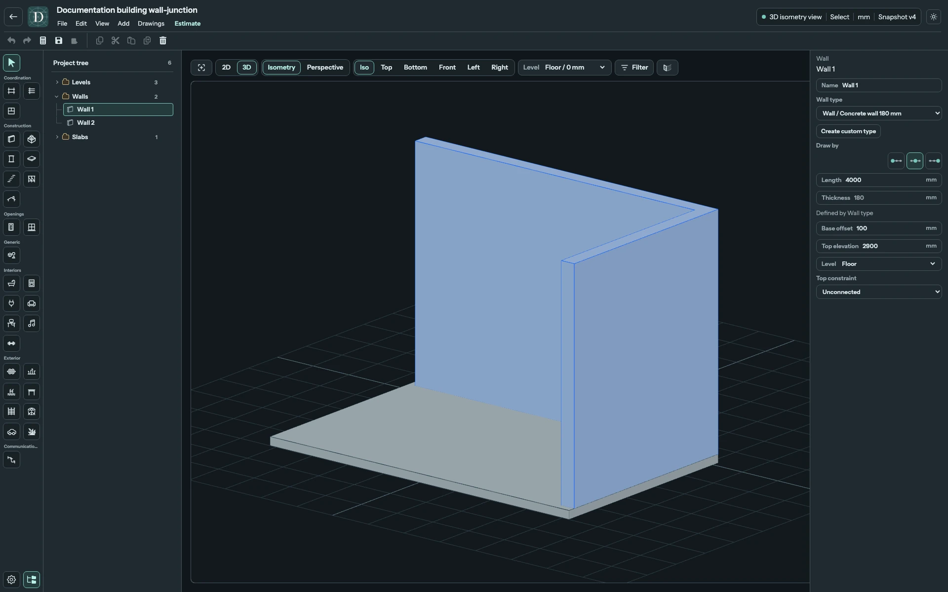
Task: Open the File menu
Action: pos(62,24)
